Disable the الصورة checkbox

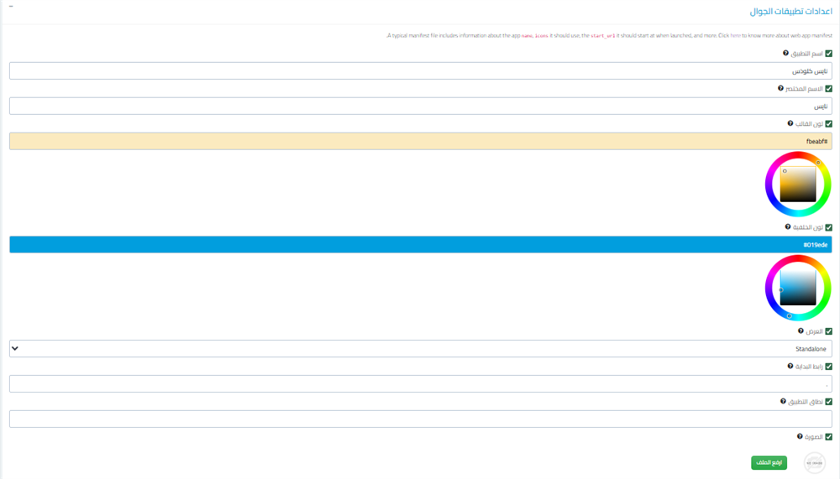pos(828,437)
